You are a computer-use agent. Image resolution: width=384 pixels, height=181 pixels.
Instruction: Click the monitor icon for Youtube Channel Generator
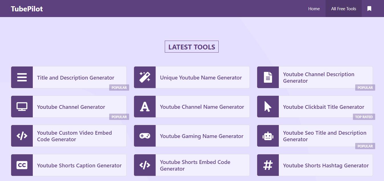click(x=22, y=107)
